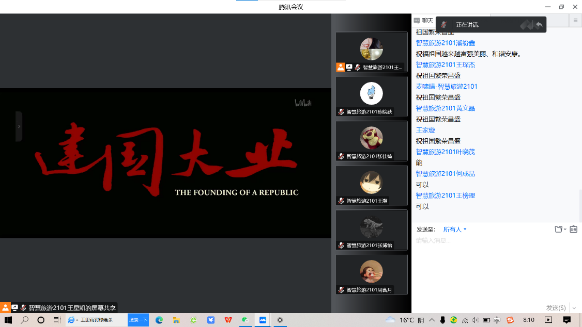
Task: Open Tencent Meeting icon on taskbar
Action: [x=263, y=320]
